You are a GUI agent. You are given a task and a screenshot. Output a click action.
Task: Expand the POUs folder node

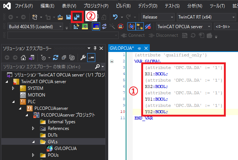33,155
